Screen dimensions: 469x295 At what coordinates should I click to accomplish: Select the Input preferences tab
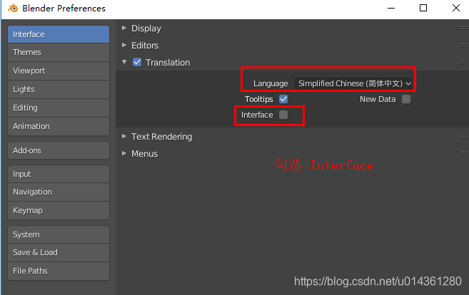tap(59, 174)
